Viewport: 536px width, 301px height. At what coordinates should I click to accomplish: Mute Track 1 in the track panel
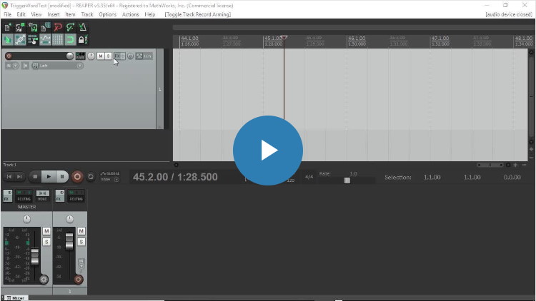(101, 56)
